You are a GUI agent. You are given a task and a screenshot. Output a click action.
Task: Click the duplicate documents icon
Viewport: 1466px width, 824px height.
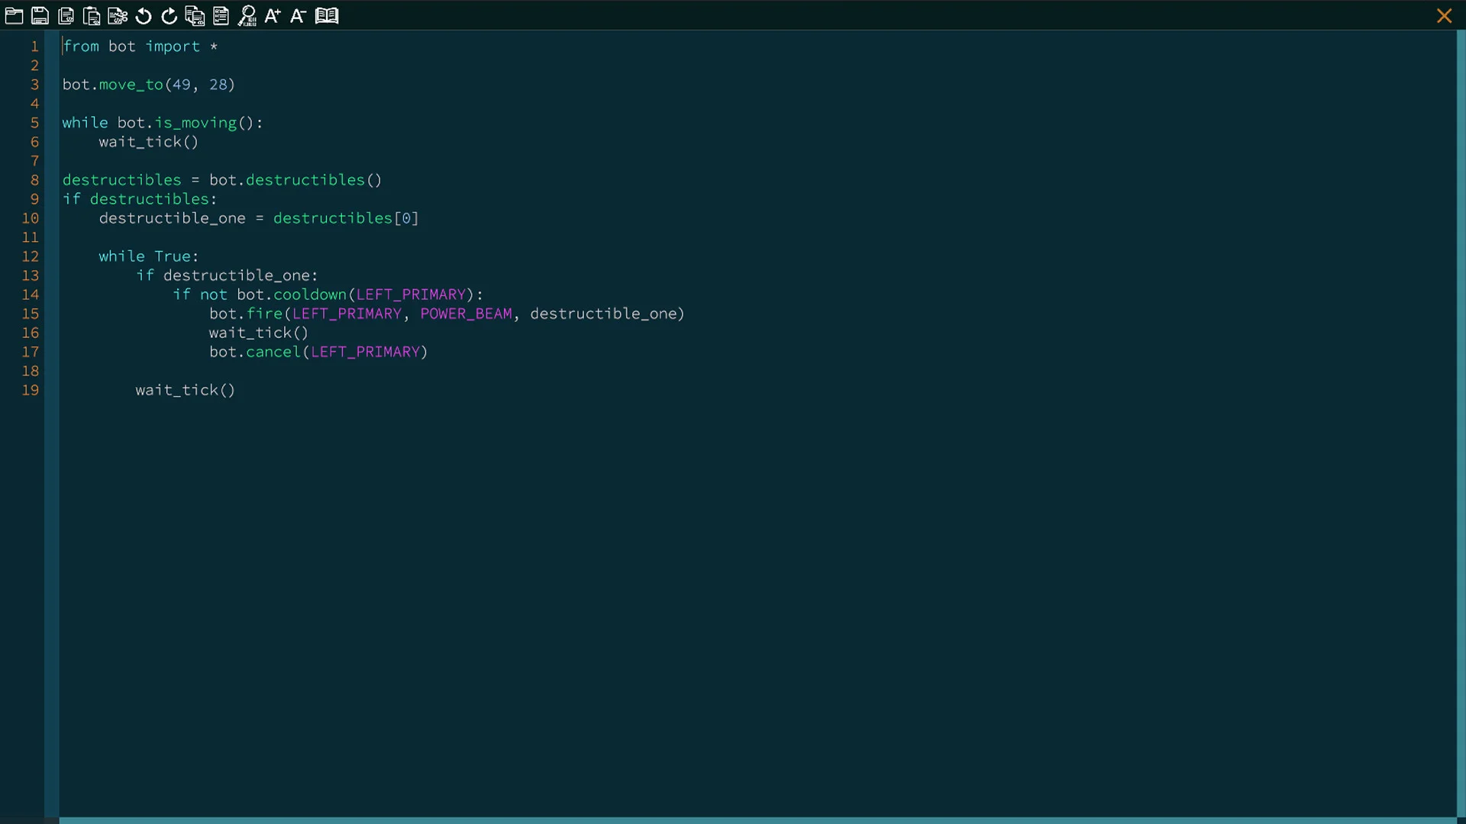point(195,15)
